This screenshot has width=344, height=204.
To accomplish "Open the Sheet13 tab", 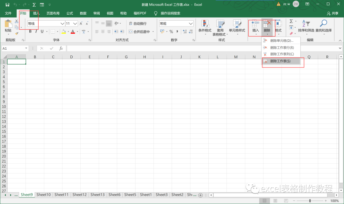I will (97, 194).
